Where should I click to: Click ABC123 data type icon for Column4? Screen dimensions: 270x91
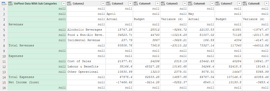pyautogui.click(x=136, y=4)
